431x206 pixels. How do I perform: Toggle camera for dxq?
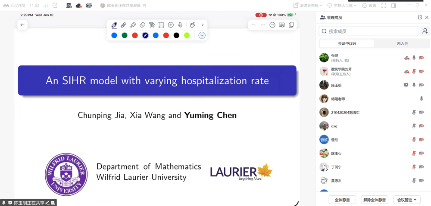422,126
